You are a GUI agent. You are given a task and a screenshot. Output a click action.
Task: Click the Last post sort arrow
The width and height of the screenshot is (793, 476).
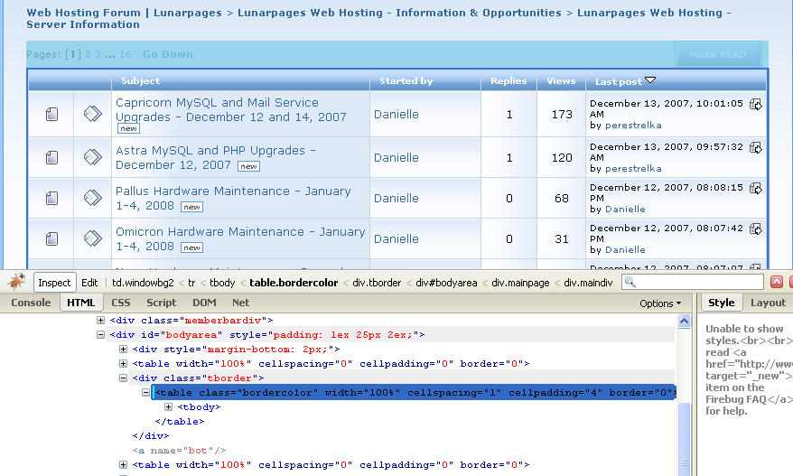pyautogui.click(x=650, y=79)
